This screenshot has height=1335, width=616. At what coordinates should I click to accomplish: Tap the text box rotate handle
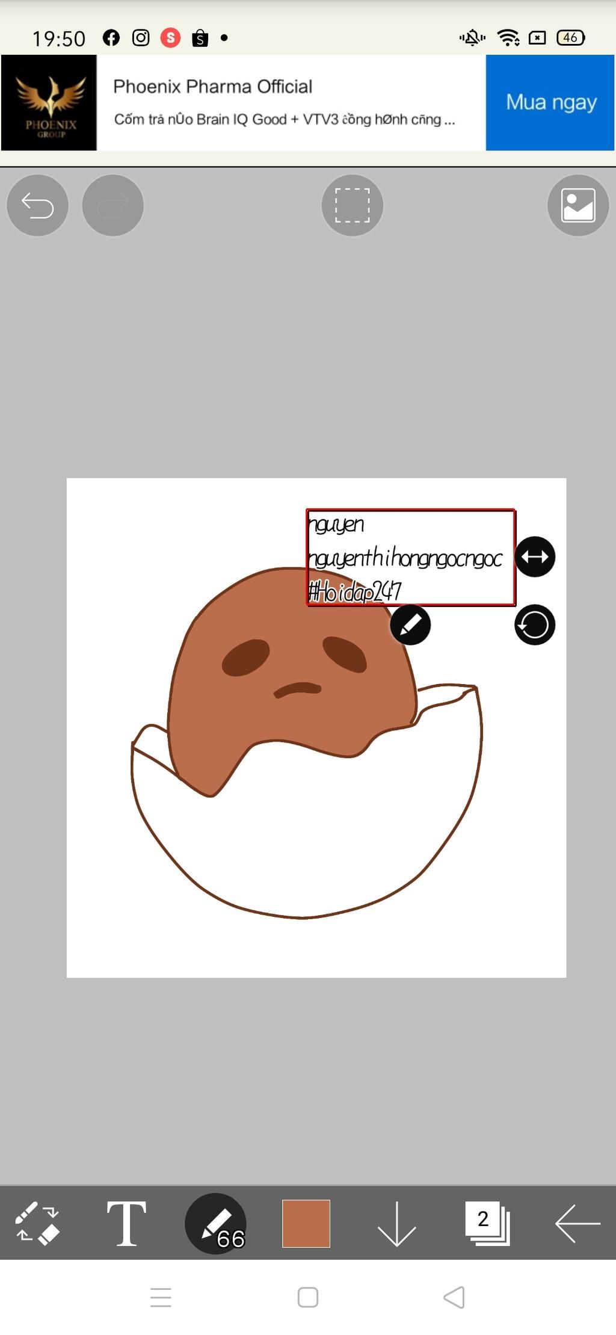535,624
